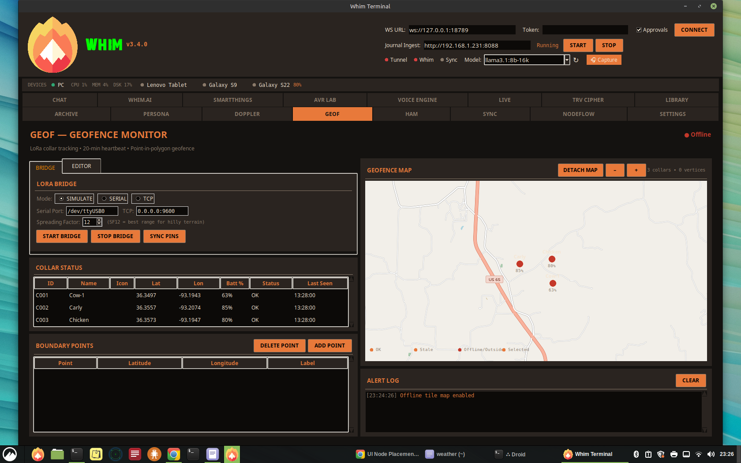Click the volume speaker tray icon
The height and width of the screenshot is (463, 741).
pyautogui.click(x=711, y=454)
